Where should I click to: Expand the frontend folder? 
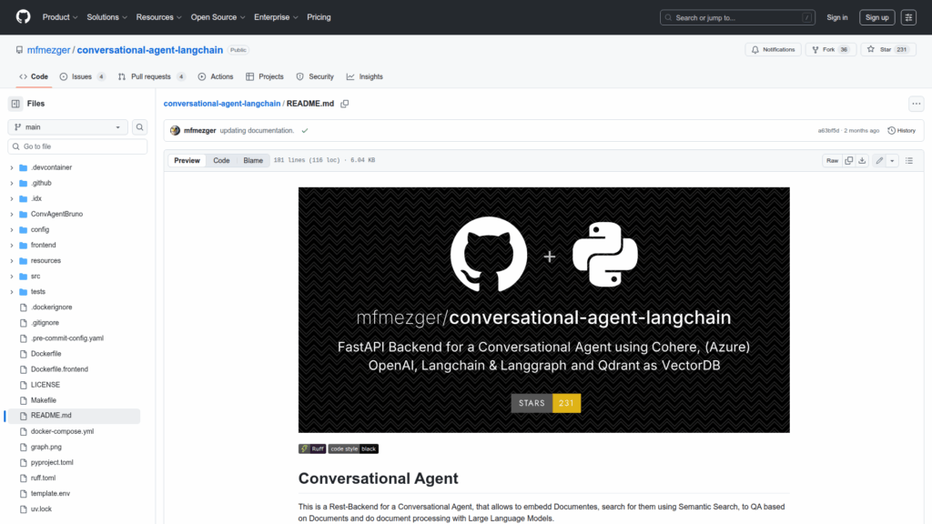[12, 245]
